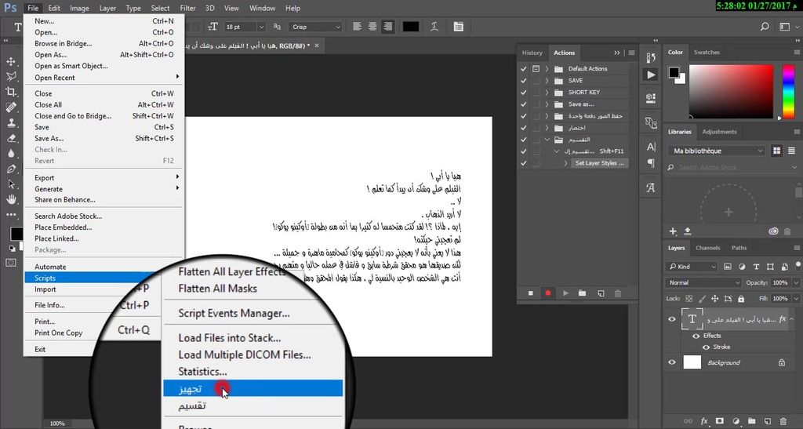Click the Quick Mask mode icon
The image size is (803, 429).
(11, 263)
